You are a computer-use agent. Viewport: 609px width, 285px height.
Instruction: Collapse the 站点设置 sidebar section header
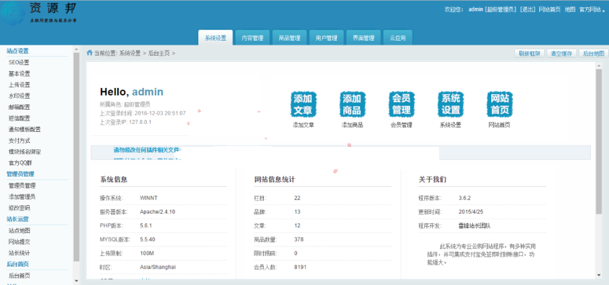(18, 51)
